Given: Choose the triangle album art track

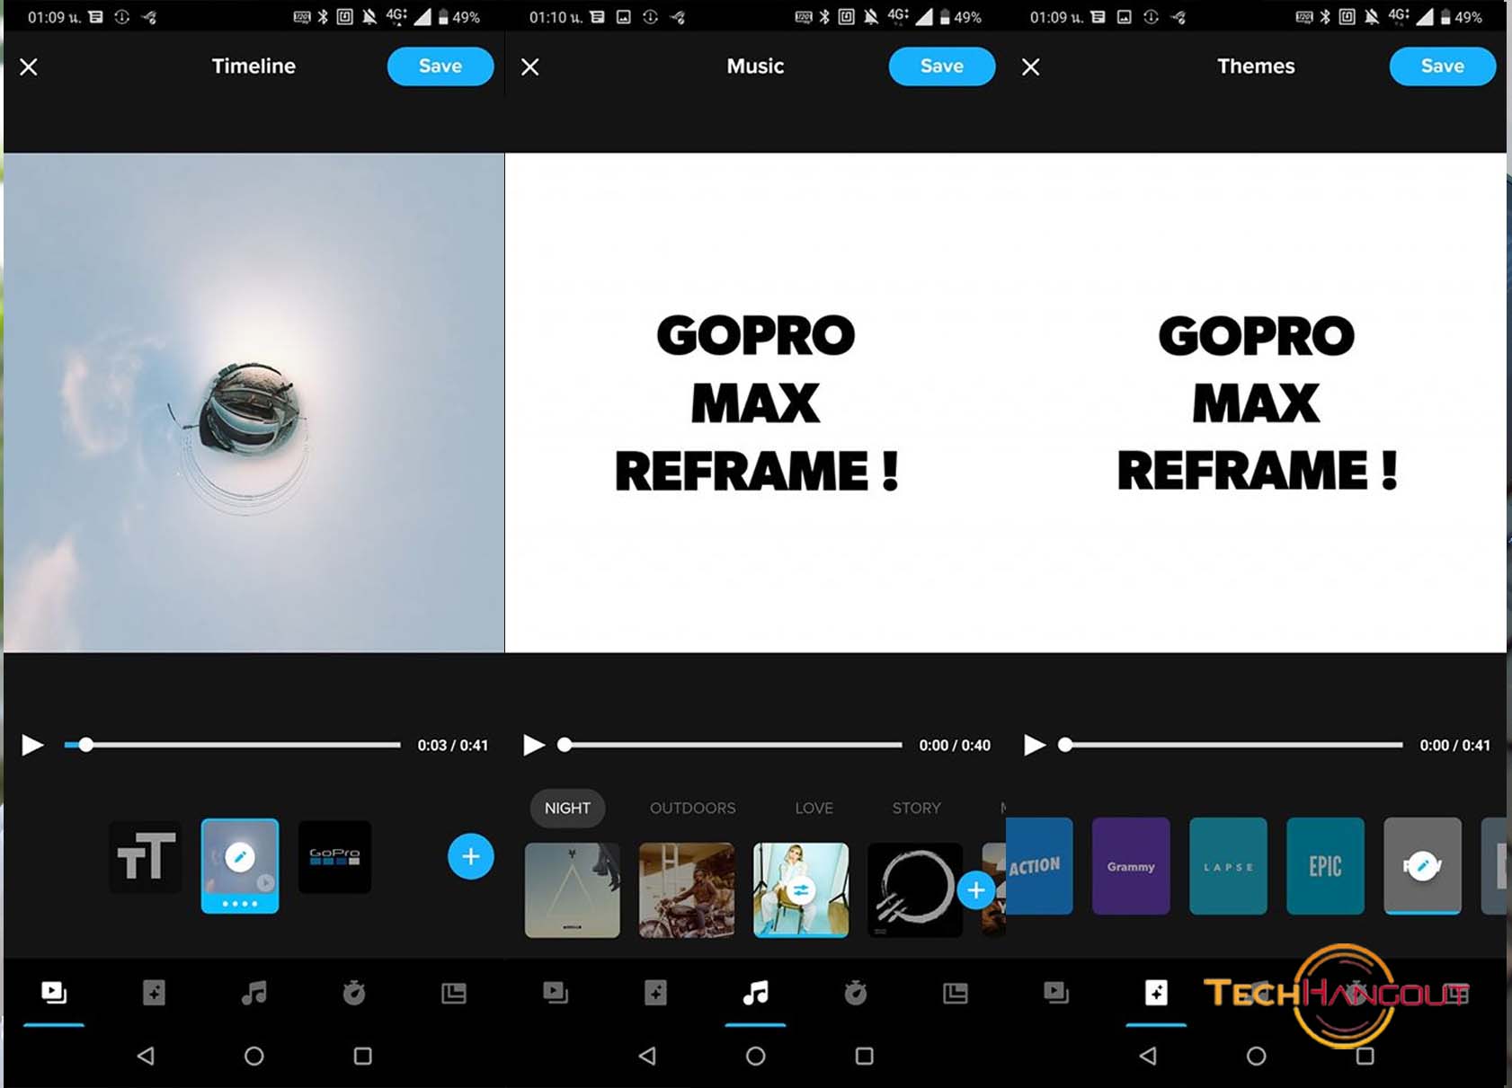Looking at the screenshot, I should [x=573, y=890].
